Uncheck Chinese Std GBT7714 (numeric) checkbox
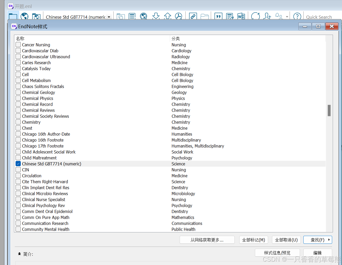 (18, 164)
